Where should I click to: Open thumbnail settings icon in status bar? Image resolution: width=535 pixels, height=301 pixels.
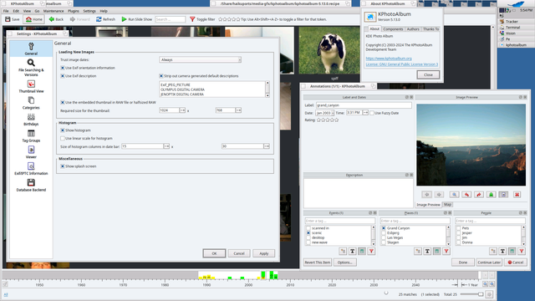coord(490,294)
